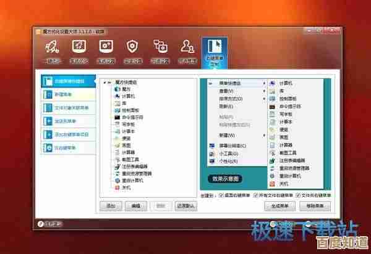Select 控制面板 item in the shortcut tree
This screenshot has height=254, width=371.
pyautogui.click(x=127, y=110)
